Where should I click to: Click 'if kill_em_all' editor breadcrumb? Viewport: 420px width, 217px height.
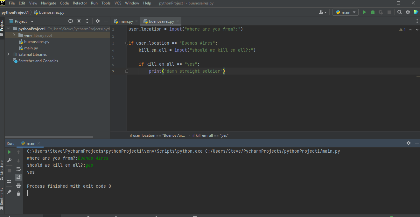pos(210,135)
